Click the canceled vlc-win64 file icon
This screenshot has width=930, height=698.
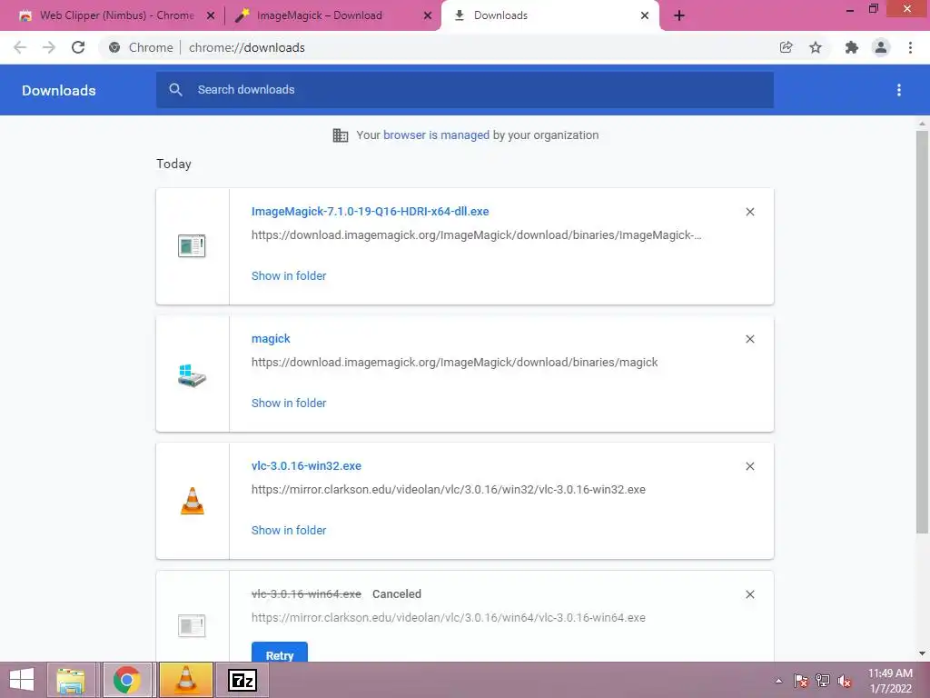coord(192,625)
